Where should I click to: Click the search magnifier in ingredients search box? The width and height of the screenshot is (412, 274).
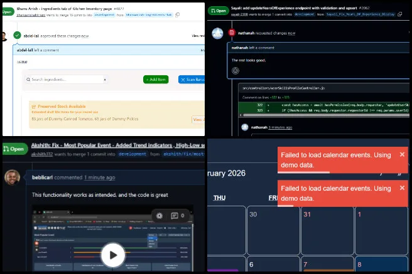click(x=28, y=80)
